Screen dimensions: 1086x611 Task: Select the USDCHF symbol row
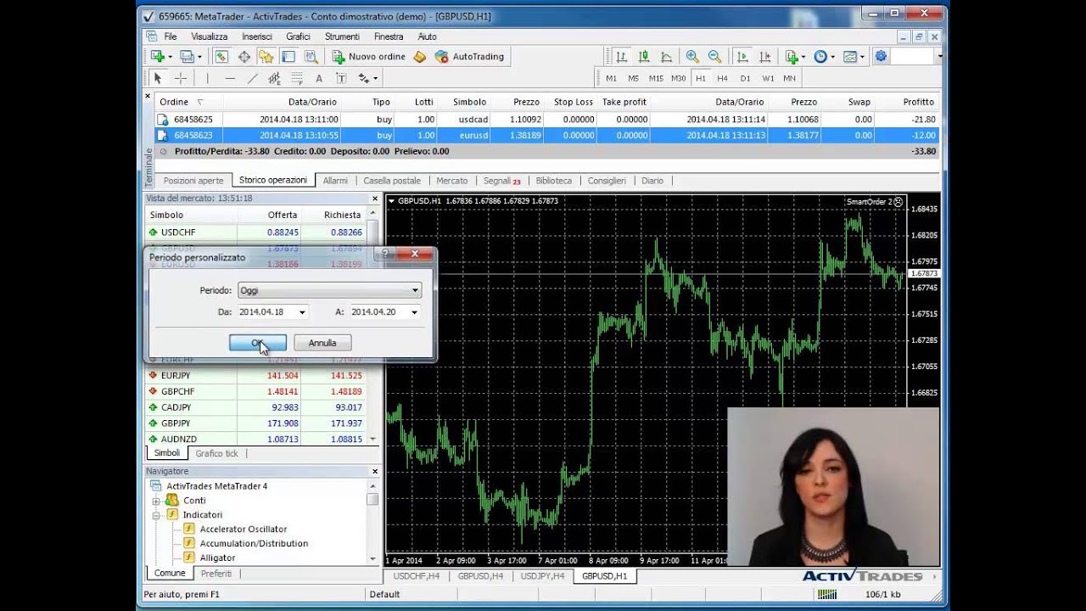click(x=257, y=232)
